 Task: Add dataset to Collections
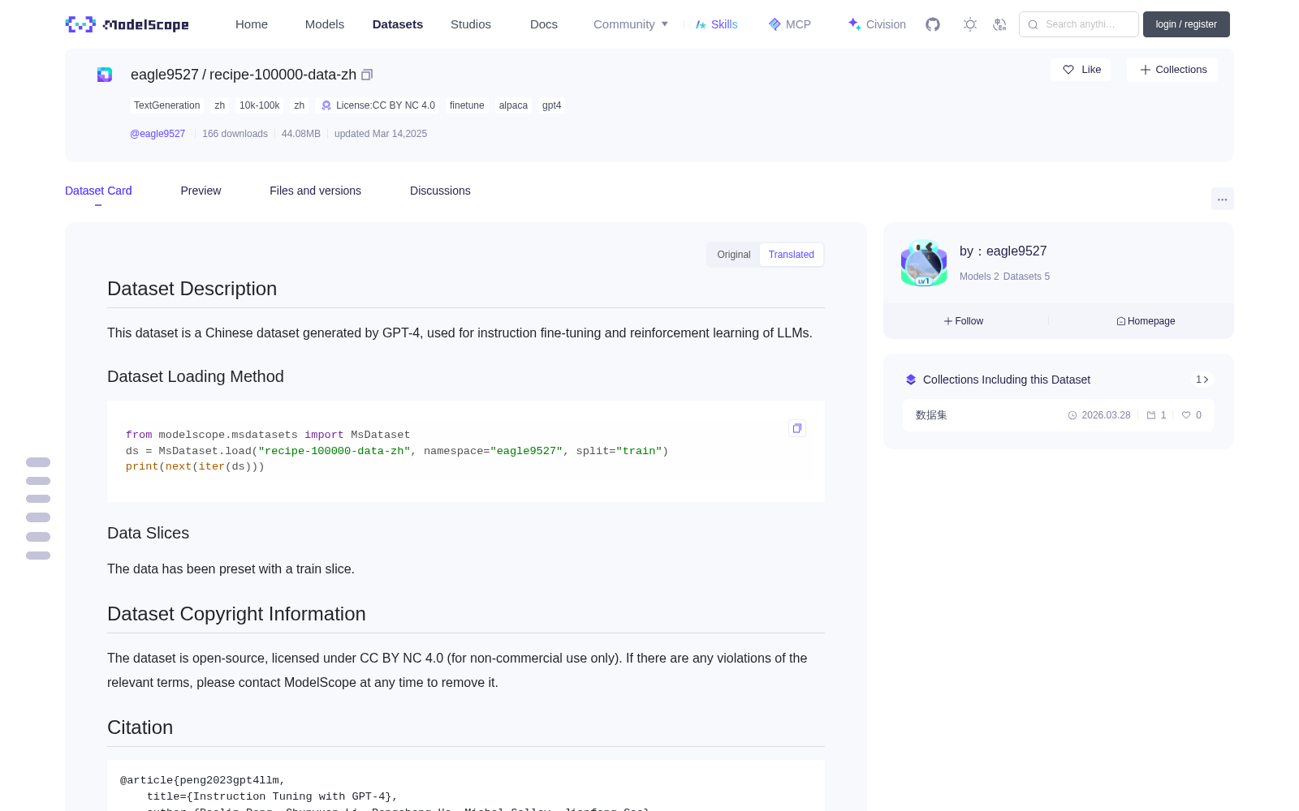point(1172,70)
